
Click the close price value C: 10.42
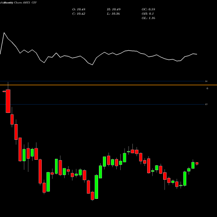79,14
